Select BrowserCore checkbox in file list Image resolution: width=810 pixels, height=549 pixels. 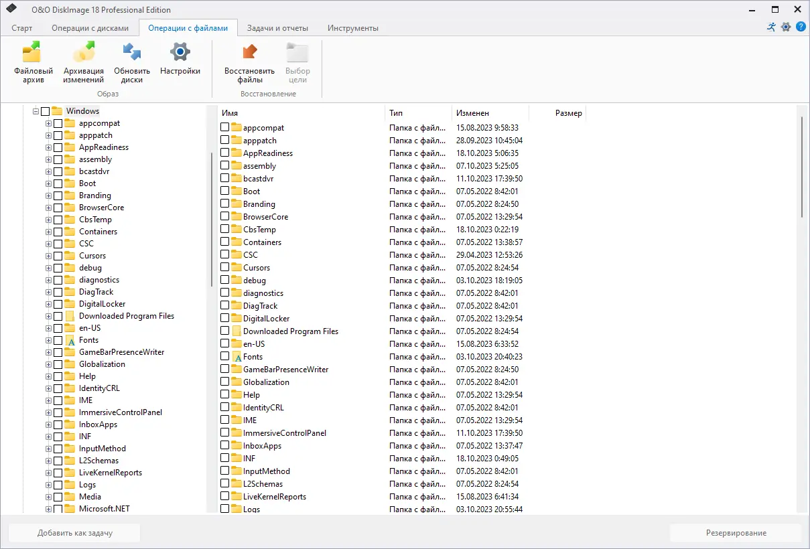tap(225, 216)
